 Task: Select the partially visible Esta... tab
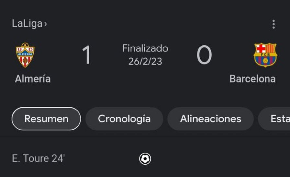[x=274, y=119]
